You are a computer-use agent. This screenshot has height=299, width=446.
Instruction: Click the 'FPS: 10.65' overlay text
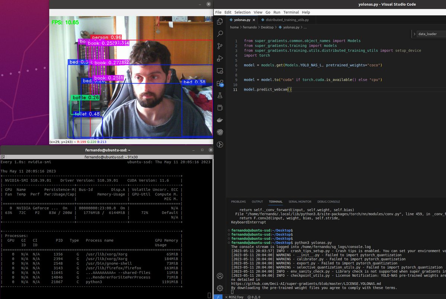[x=65, y=22]
